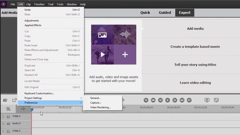Go to previous edit point button
Image resolution: width=240 pixels, height=135 pixels.
146,100
